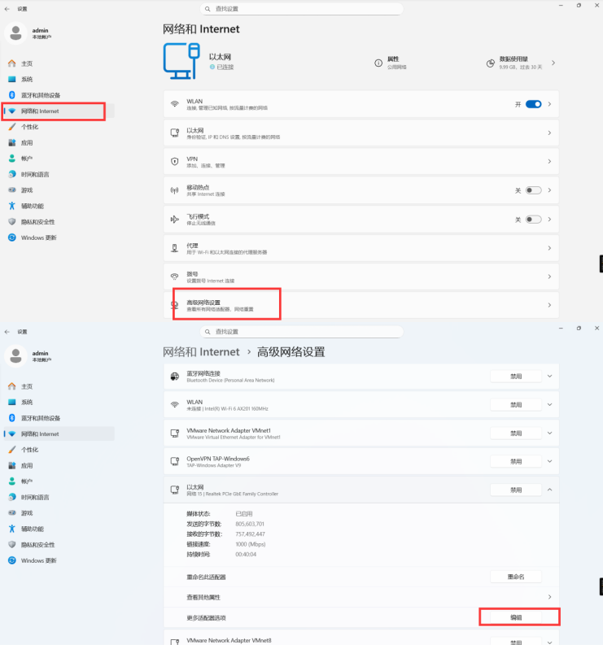The image size is (603, 649).
Task: Open 时间和语言 in the upper window sidebar
Action: tap(59, 174)
